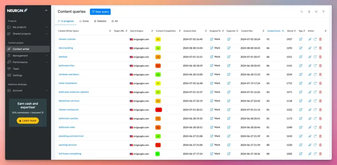Refresh the deck building query analysis
This screenshot has width=337, height=165.
coord(315,48)
